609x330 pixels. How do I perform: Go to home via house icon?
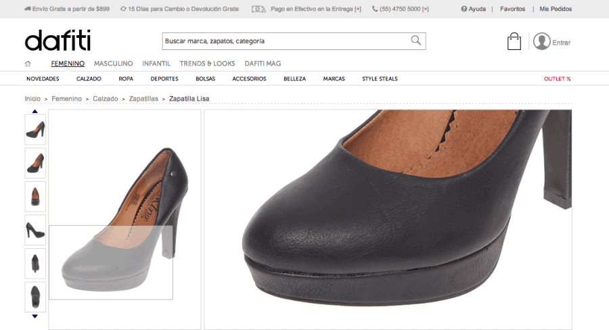[28, 64]
